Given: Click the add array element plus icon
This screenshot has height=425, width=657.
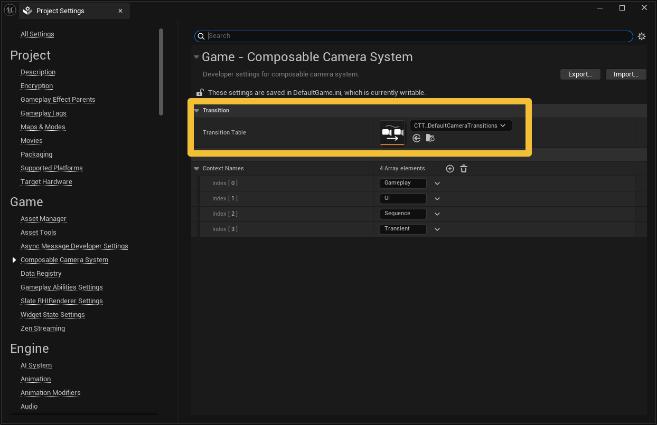Looking at the screenshot, I should click(450, 169).
